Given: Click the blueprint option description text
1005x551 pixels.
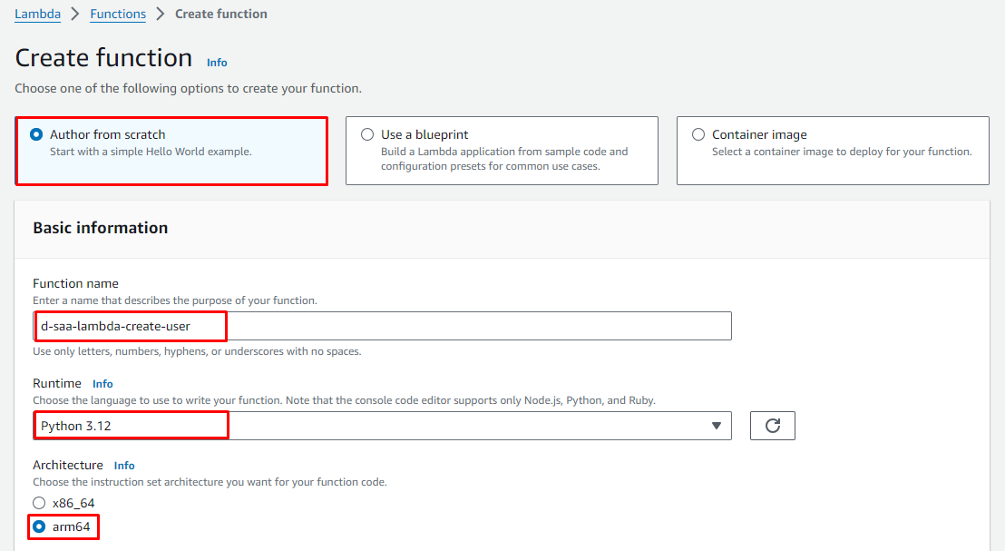Looking at the screenshot, I should coord(503,159).
